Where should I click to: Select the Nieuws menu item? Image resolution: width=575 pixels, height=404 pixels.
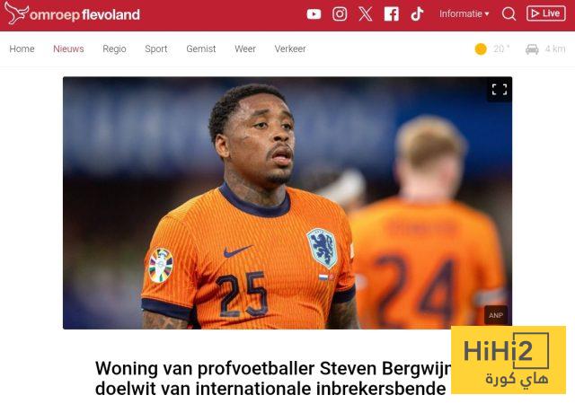tap(68, 48)
